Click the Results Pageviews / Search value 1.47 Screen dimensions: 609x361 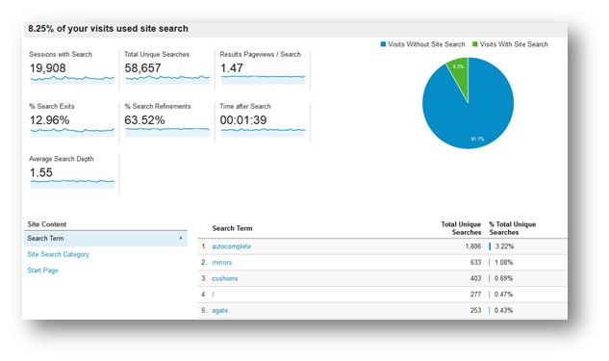[232, 68]
